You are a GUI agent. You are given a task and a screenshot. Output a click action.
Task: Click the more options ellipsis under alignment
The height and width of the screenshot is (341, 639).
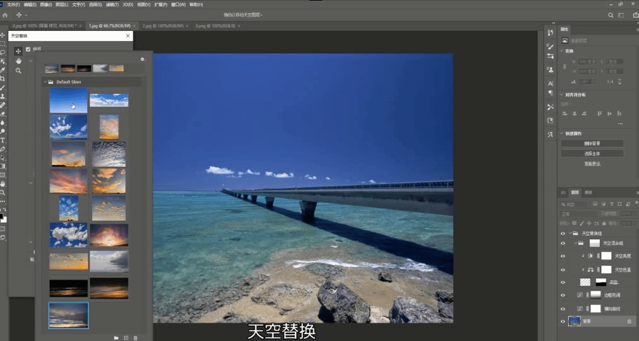620,123
